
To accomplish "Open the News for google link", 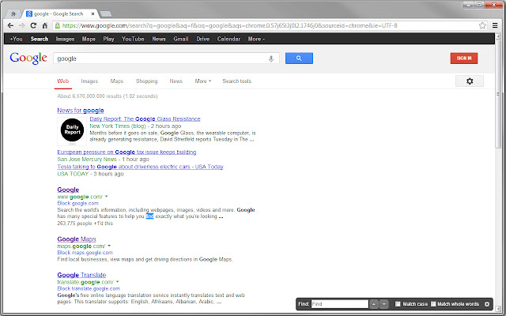I will [81, 111].
